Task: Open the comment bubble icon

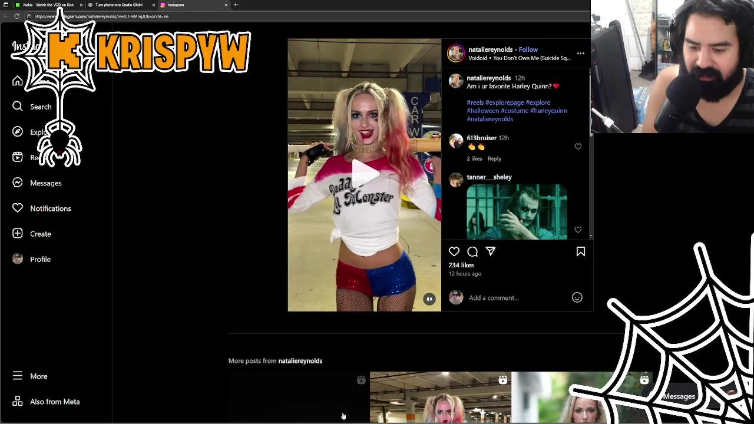Action: coord(472,251)
